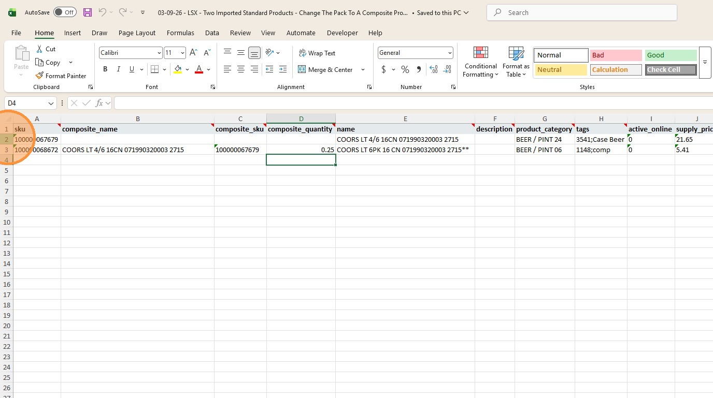Apply the Good cell style
Image resolution: width=713 pixels, height=398 pixels.
tap(671, 55)
